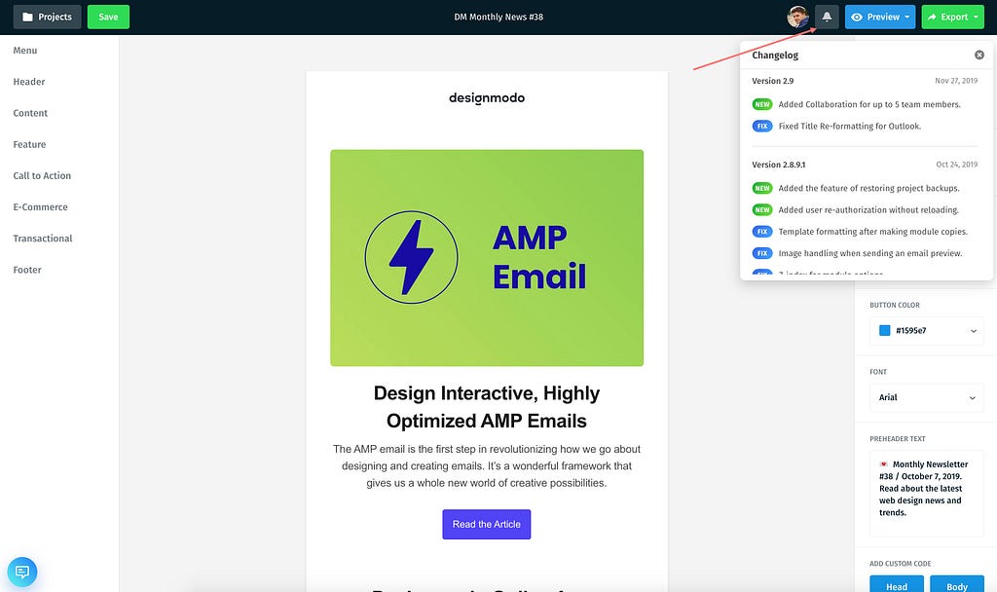Select the AMP Email banner image
This screenshot has height=592, width=997.
(x=487, y=257)
